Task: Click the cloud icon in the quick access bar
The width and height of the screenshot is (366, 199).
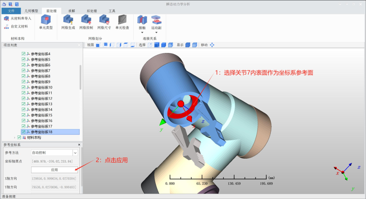Action: [4, 4]
